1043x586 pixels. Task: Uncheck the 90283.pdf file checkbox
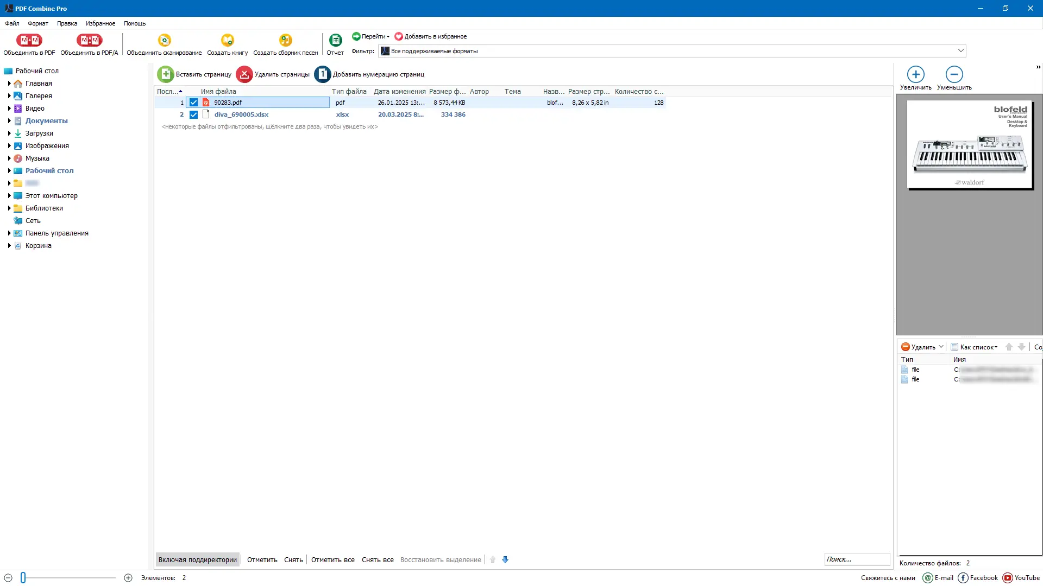tap(194, 102)
